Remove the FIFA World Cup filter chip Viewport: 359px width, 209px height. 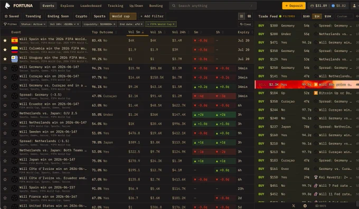(x=174, y=24)
